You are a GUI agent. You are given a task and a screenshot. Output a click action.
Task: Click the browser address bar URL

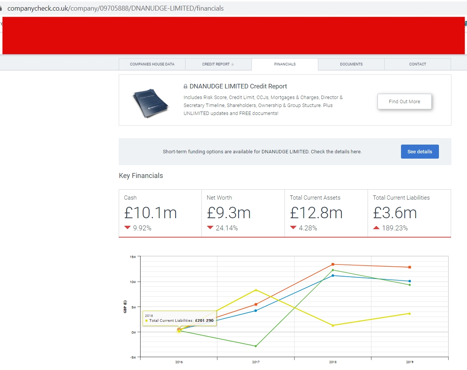point(116,8)
